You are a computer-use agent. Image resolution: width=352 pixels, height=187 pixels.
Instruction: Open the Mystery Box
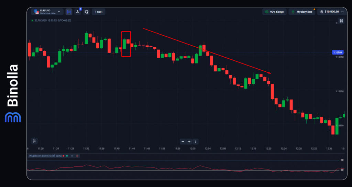coord(302,12)
